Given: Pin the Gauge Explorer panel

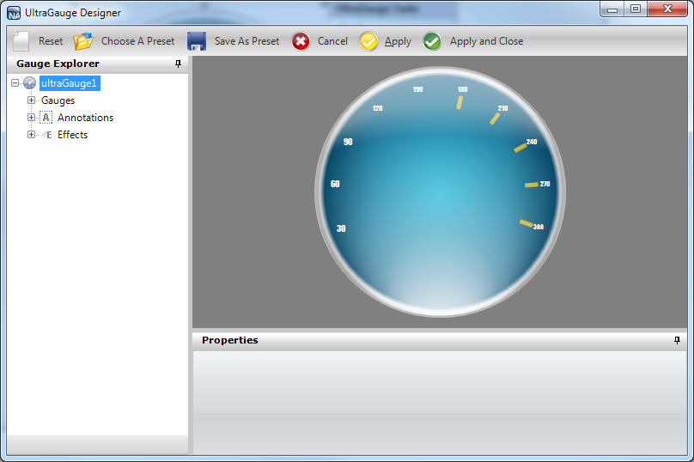Looking at the screenshot, I should click(178, 64).
